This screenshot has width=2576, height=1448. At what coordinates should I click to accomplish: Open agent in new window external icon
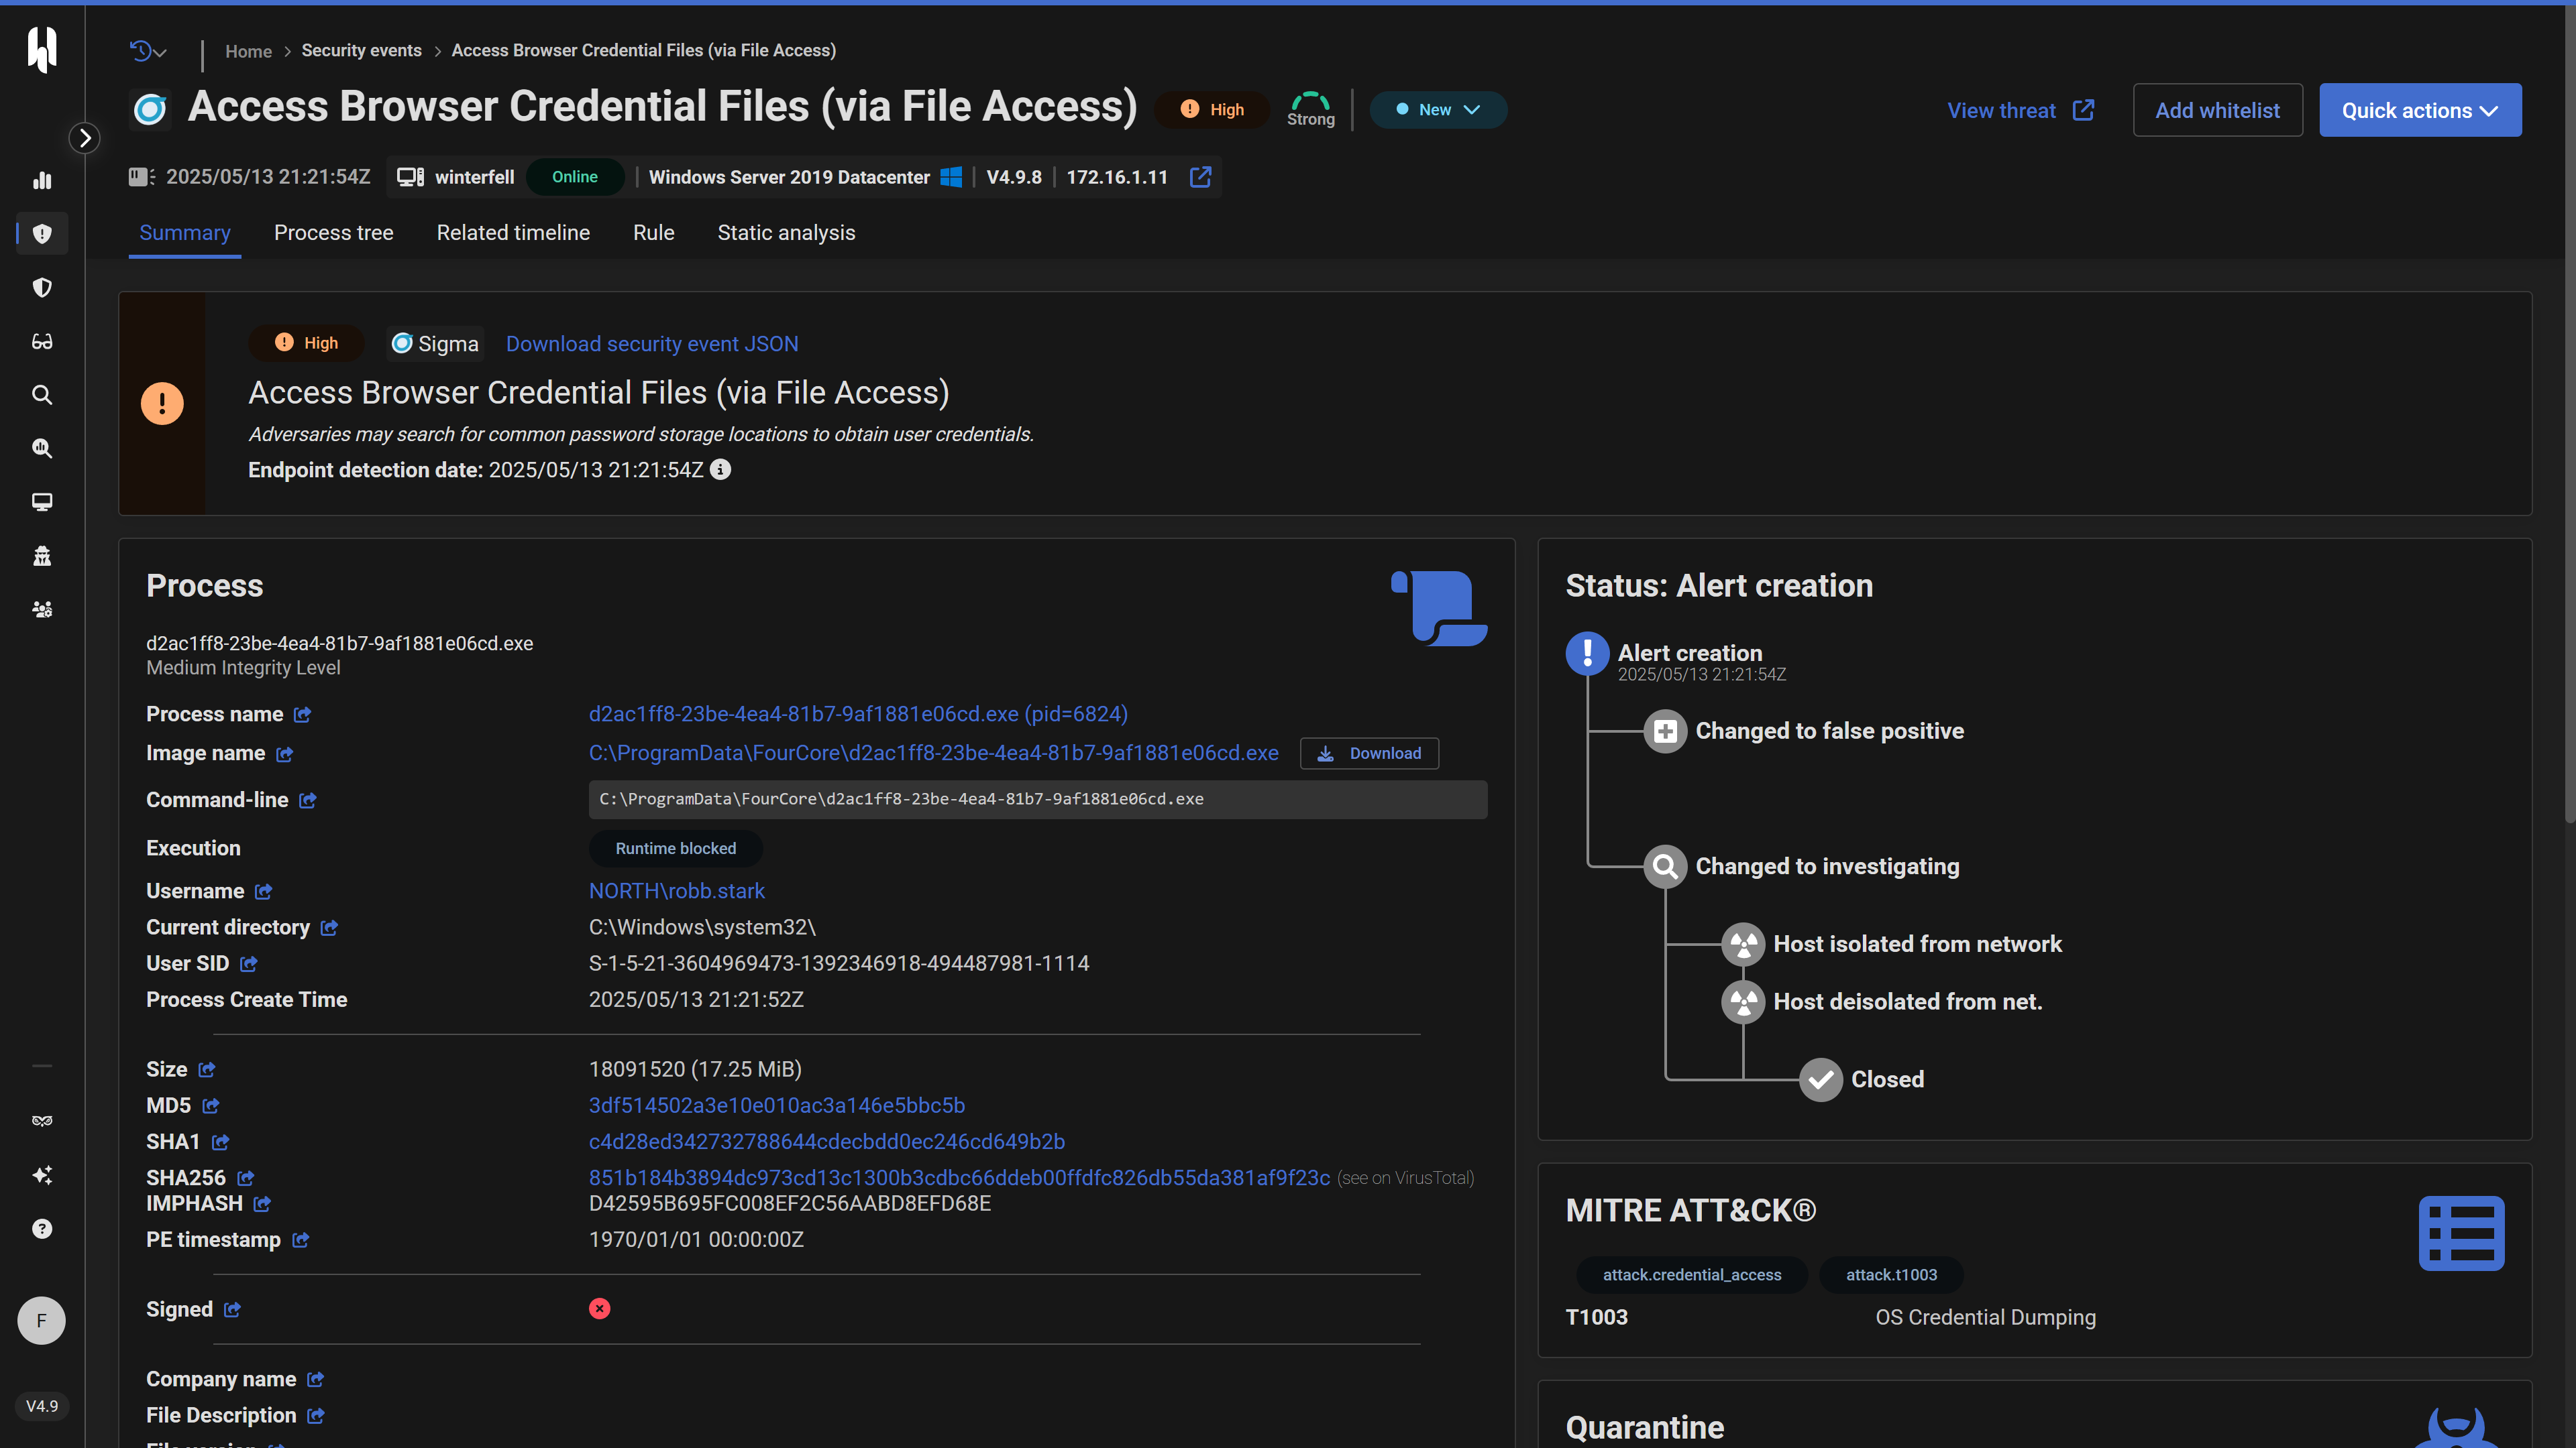click(x=1201, y=177)
